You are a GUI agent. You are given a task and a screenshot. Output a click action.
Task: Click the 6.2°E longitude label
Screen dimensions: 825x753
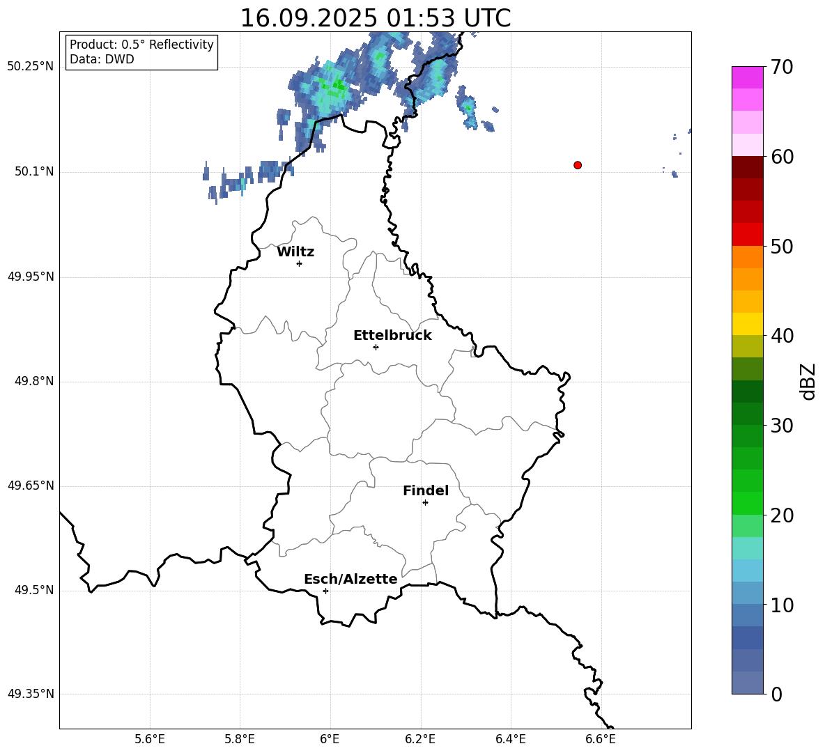pyautogui.click(x=420, y=739)
